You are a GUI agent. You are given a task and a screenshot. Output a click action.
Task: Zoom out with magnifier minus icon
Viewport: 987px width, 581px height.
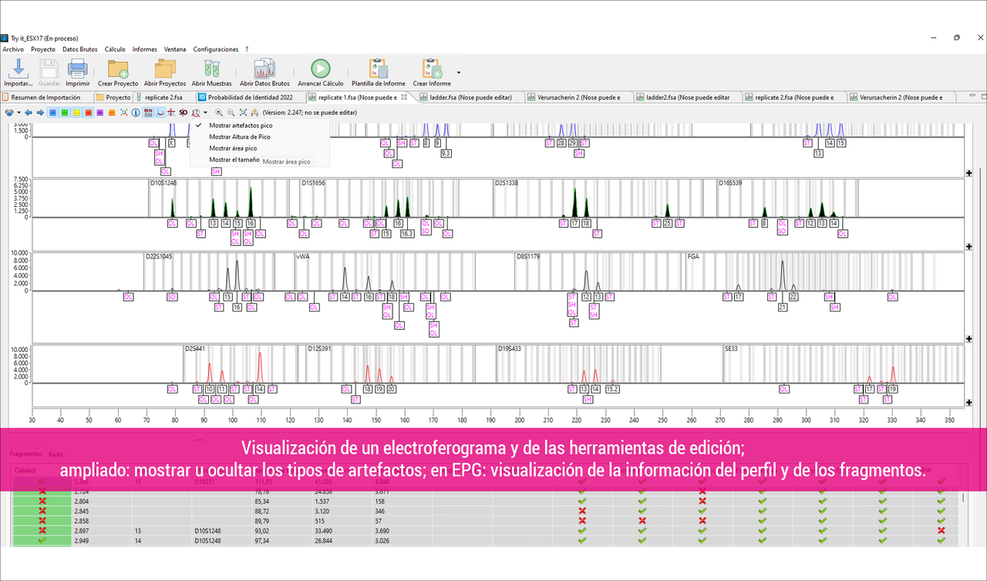[231, 113]
